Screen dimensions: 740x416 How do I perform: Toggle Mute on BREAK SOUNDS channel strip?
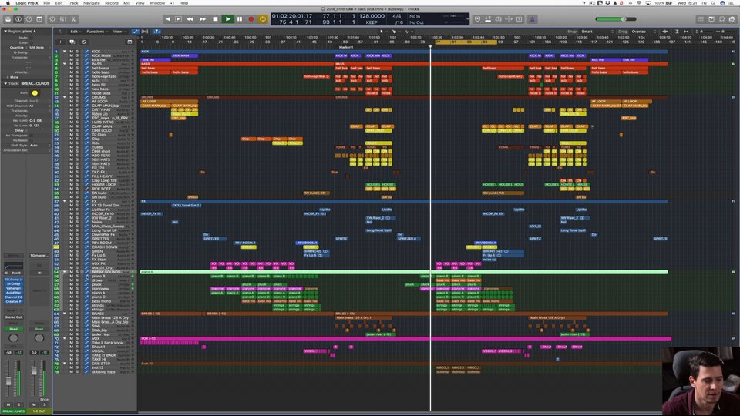coord(8,404)
